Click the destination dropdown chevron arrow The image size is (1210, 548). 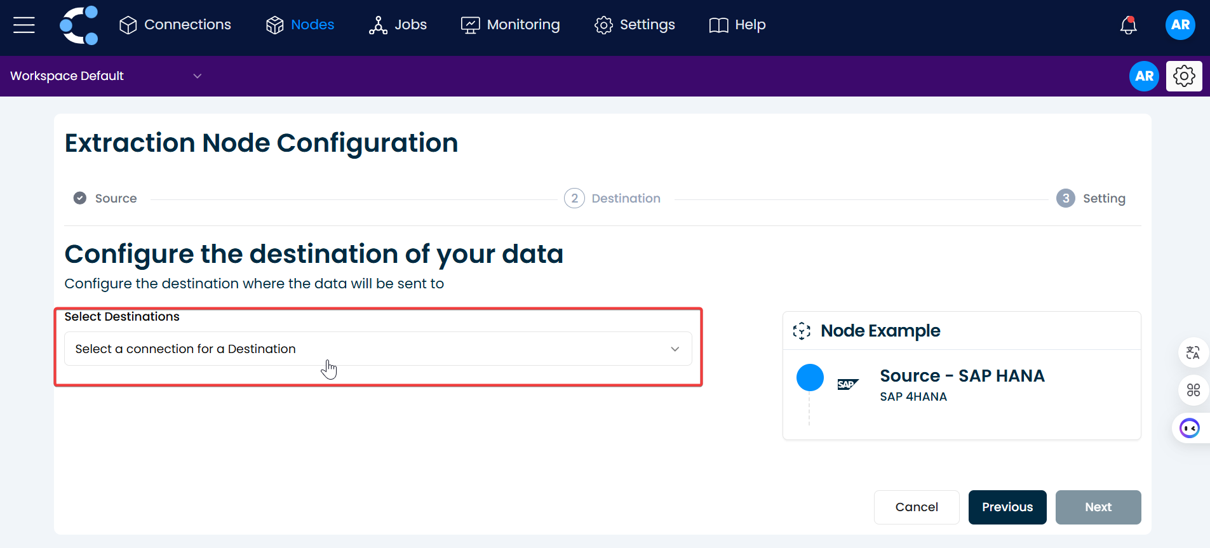coord(675,349)
